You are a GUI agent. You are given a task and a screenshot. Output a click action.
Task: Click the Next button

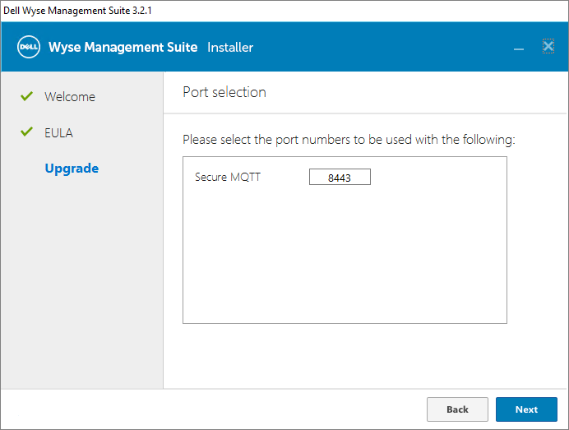(526, 409)
